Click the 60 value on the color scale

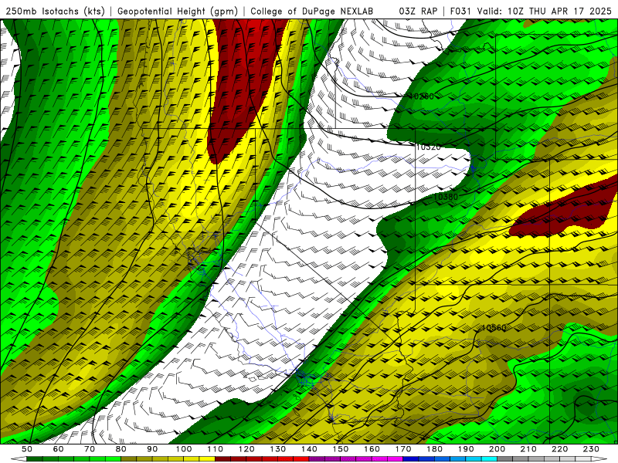point(59,449)
